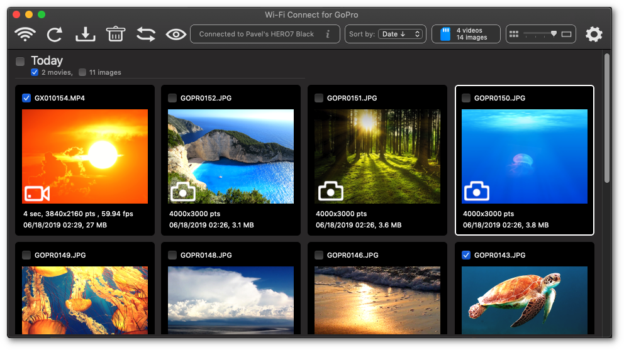This screenshot has width=624, height=350.
Task: Check the GOPR0152.JPG checkbox
Action: [172, 98]
